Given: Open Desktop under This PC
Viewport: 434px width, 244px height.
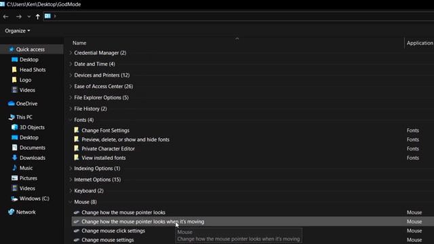Looking at the screenshot, I should (28, 138).
